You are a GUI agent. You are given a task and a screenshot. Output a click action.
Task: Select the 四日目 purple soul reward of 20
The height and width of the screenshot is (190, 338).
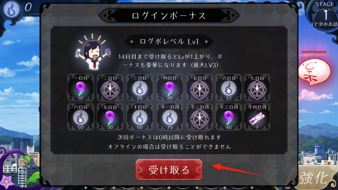click(x=170, y=88)
